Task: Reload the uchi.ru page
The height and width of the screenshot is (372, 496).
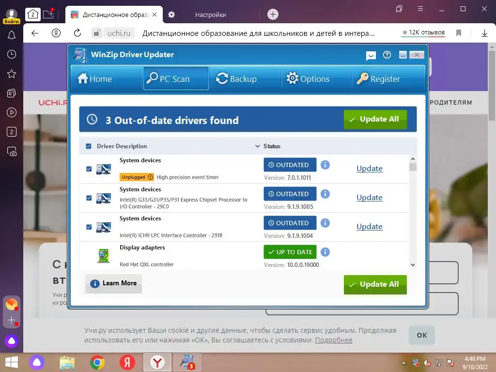Action: pyautogui.click(x=77, y=33)
